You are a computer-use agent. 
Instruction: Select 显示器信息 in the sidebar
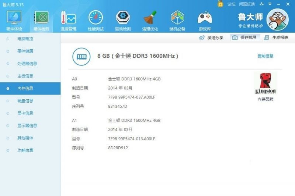(30, 125)
